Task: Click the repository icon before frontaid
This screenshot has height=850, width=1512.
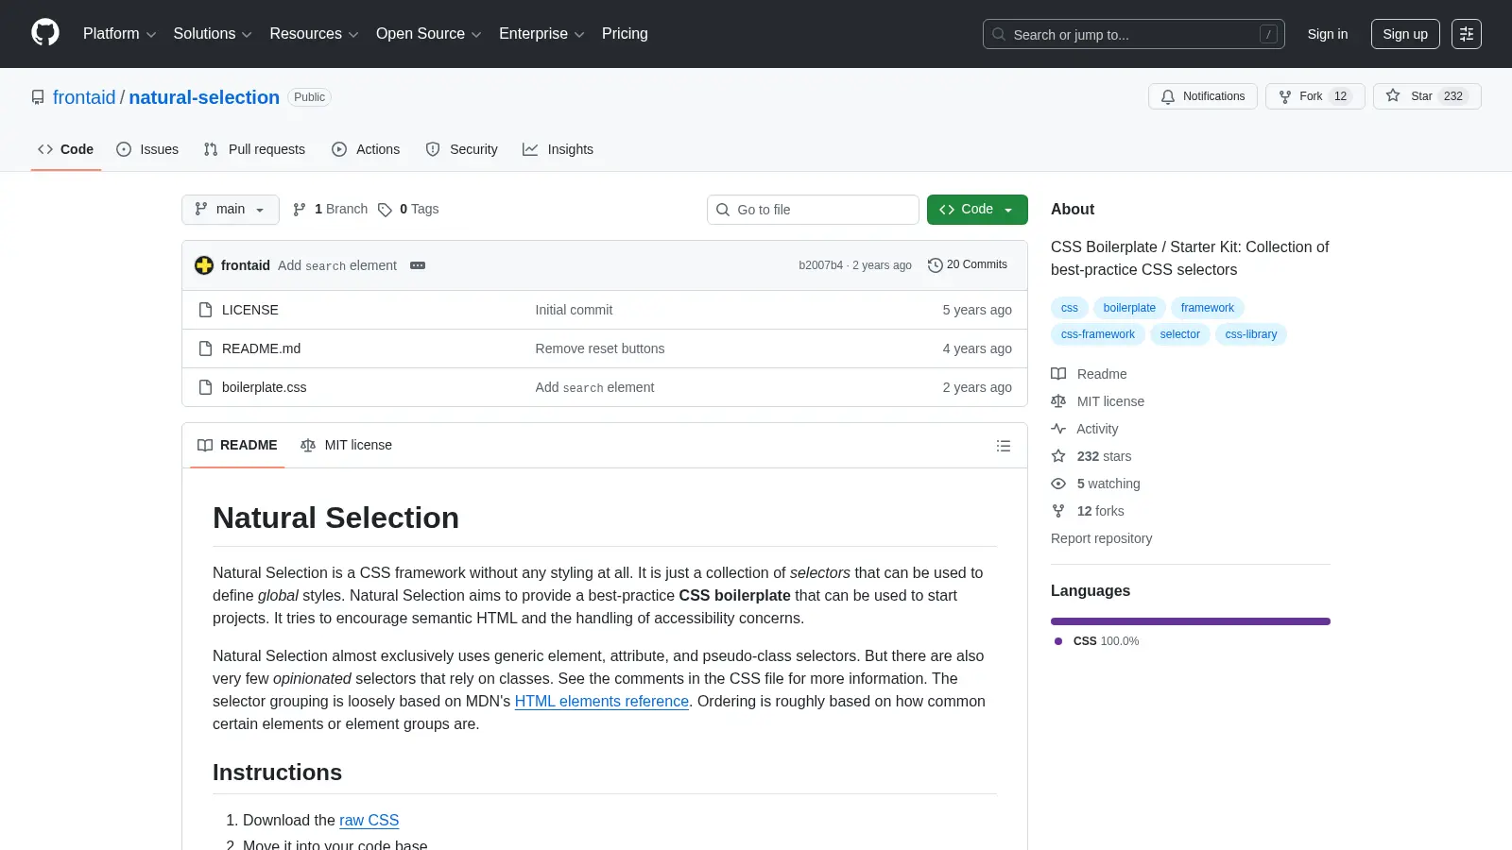Action: coord(38,97)
